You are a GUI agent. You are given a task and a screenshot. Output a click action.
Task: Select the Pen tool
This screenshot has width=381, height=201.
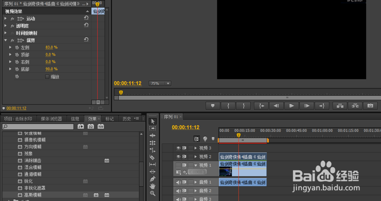coord(153,179)
